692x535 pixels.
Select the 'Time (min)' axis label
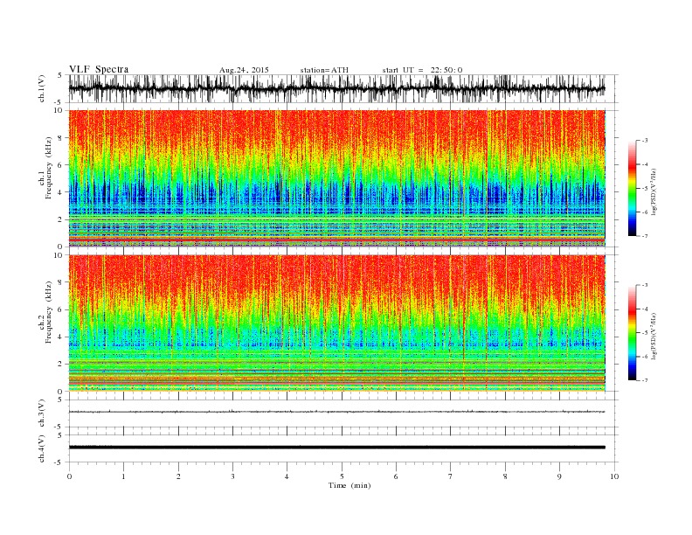tap(349, 485)
